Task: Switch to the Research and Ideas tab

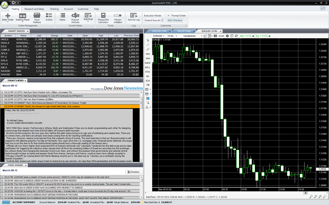Action: [34, 9]
